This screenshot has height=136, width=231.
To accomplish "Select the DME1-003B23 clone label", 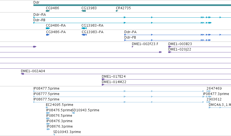I will 180,44.
